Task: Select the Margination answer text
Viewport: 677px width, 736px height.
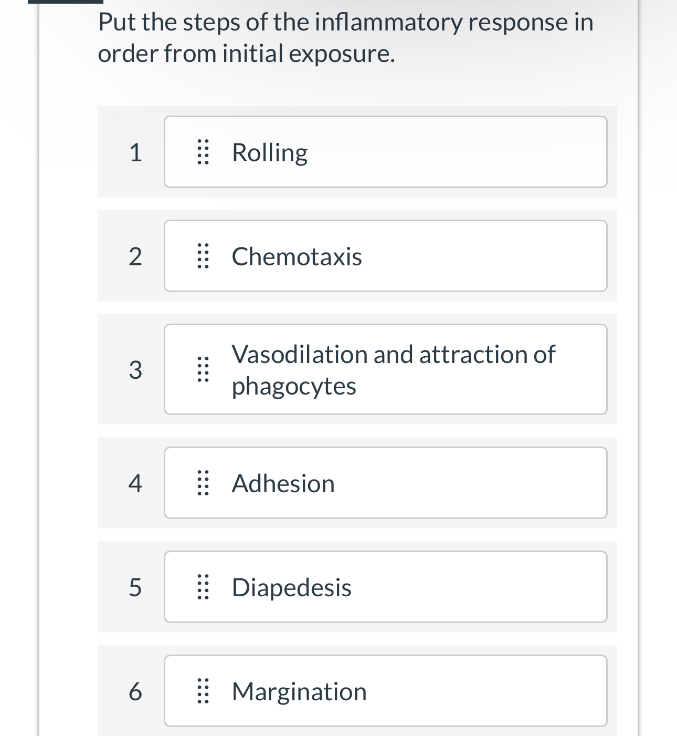Action: point(299,691)
